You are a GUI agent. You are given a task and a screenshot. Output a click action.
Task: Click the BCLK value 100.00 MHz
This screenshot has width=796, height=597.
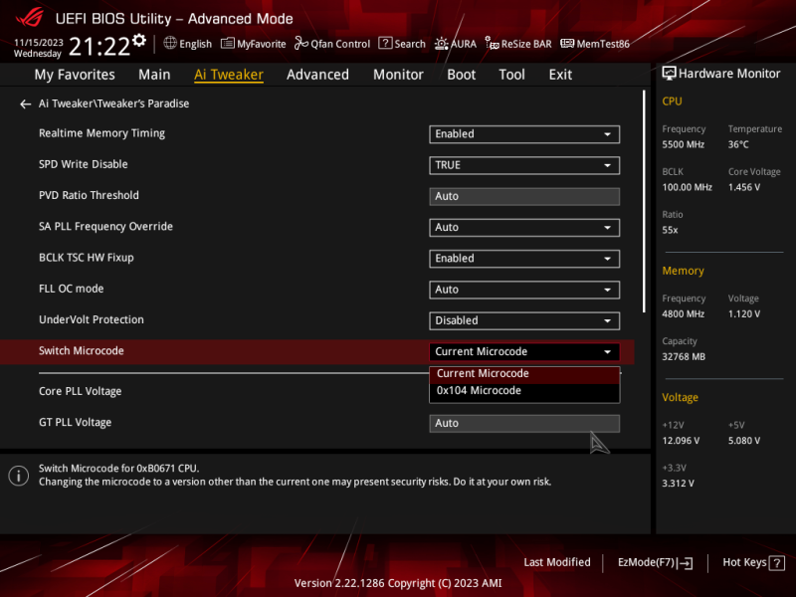tap(687, 187)
